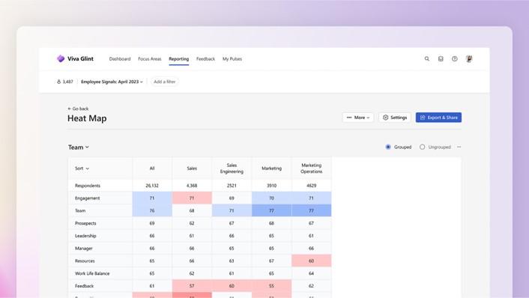529x298 pixels.
Task: Open the inbox icon in header
Action: tap(441, 58)
